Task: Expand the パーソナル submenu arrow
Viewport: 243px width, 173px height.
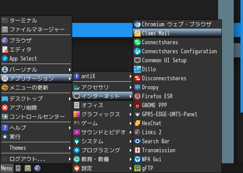Action: [70, 70]
